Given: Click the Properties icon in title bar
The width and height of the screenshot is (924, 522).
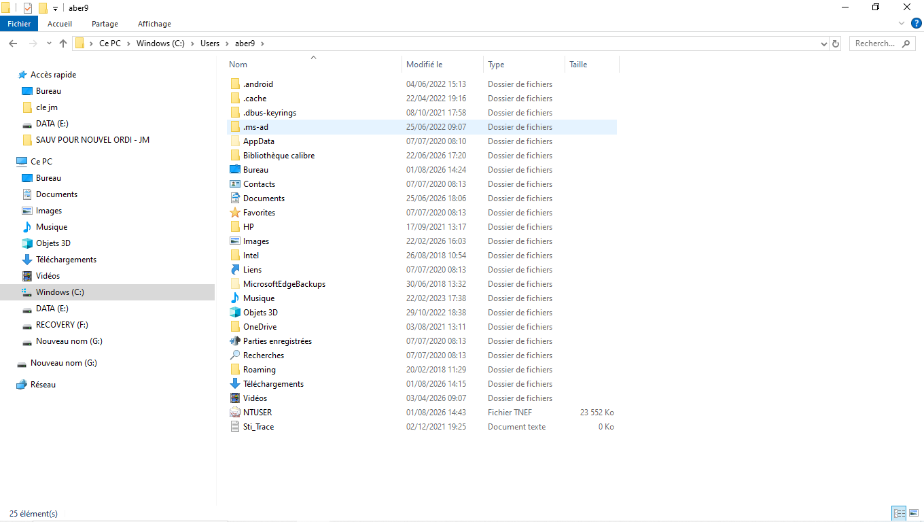Looking at the screenshot, I should [28, 8].
